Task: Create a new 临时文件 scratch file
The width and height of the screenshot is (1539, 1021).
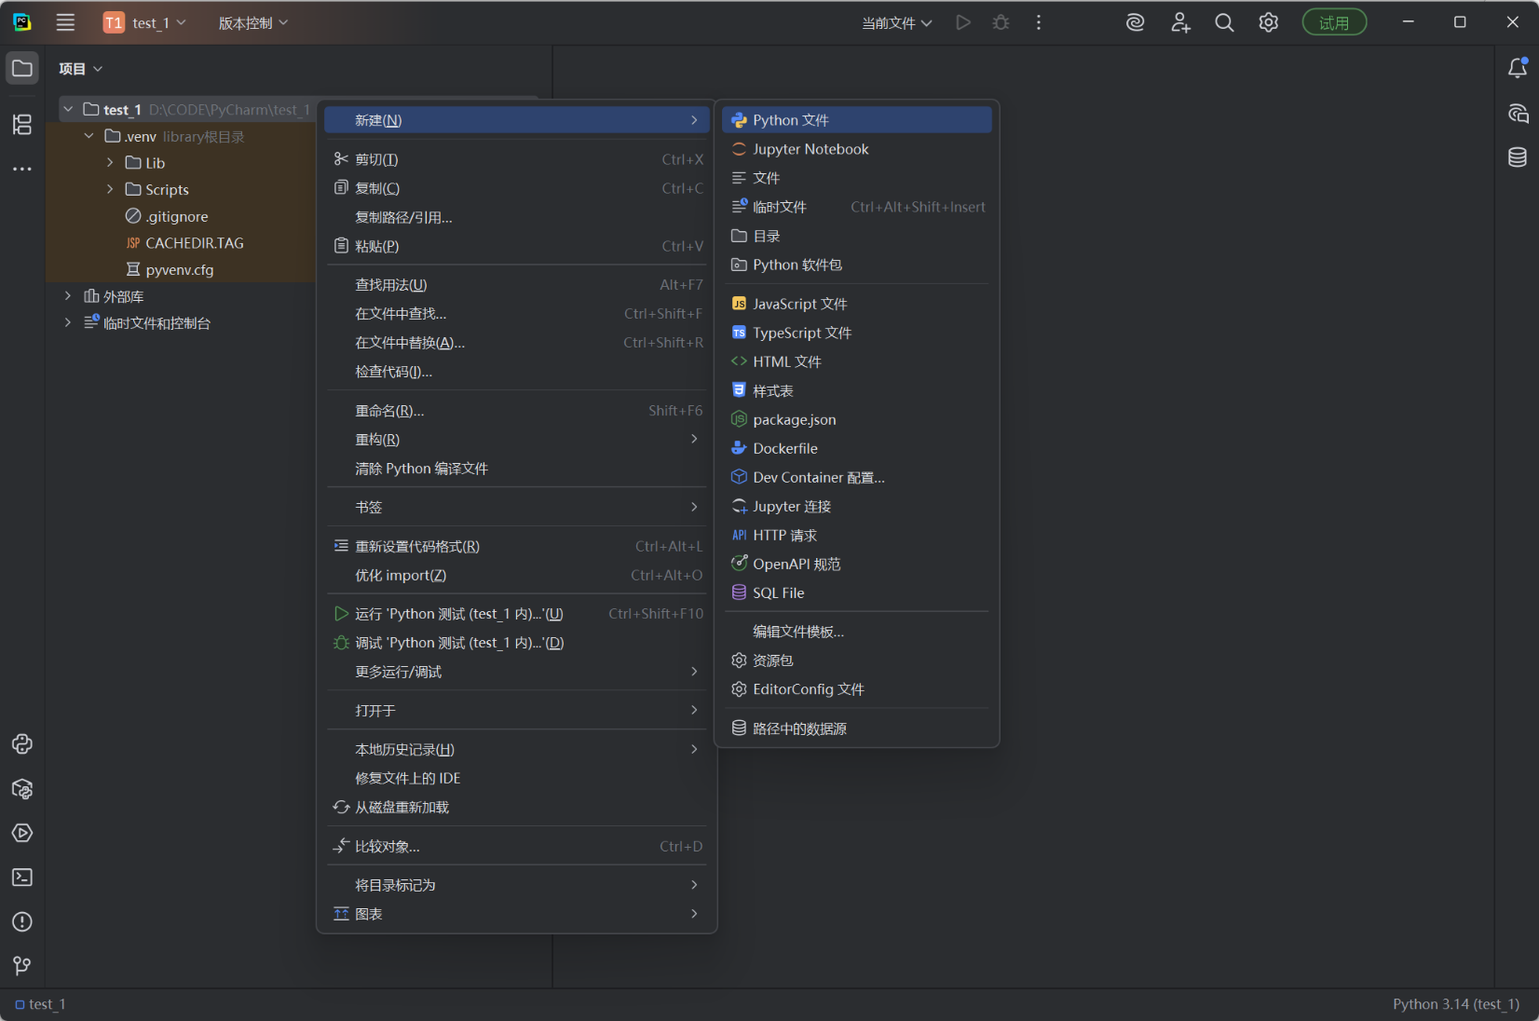Action: [x=857, y=207]
